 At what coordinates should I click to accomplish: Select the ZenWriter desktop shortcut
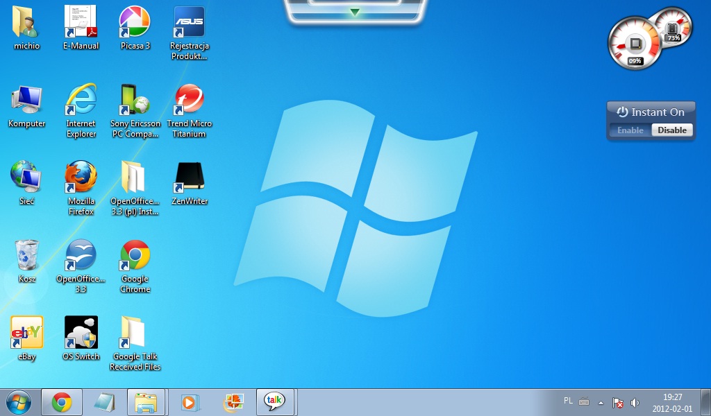point(190,177)
